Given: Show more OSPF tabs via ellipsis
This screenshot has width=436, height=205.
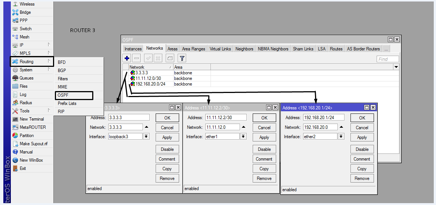Looking at the screenshot, I should click(x=386, y=49).
